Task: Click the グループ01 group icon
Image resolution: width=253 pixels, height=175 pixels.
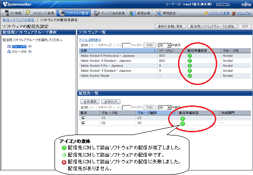Action: point(9,46)
